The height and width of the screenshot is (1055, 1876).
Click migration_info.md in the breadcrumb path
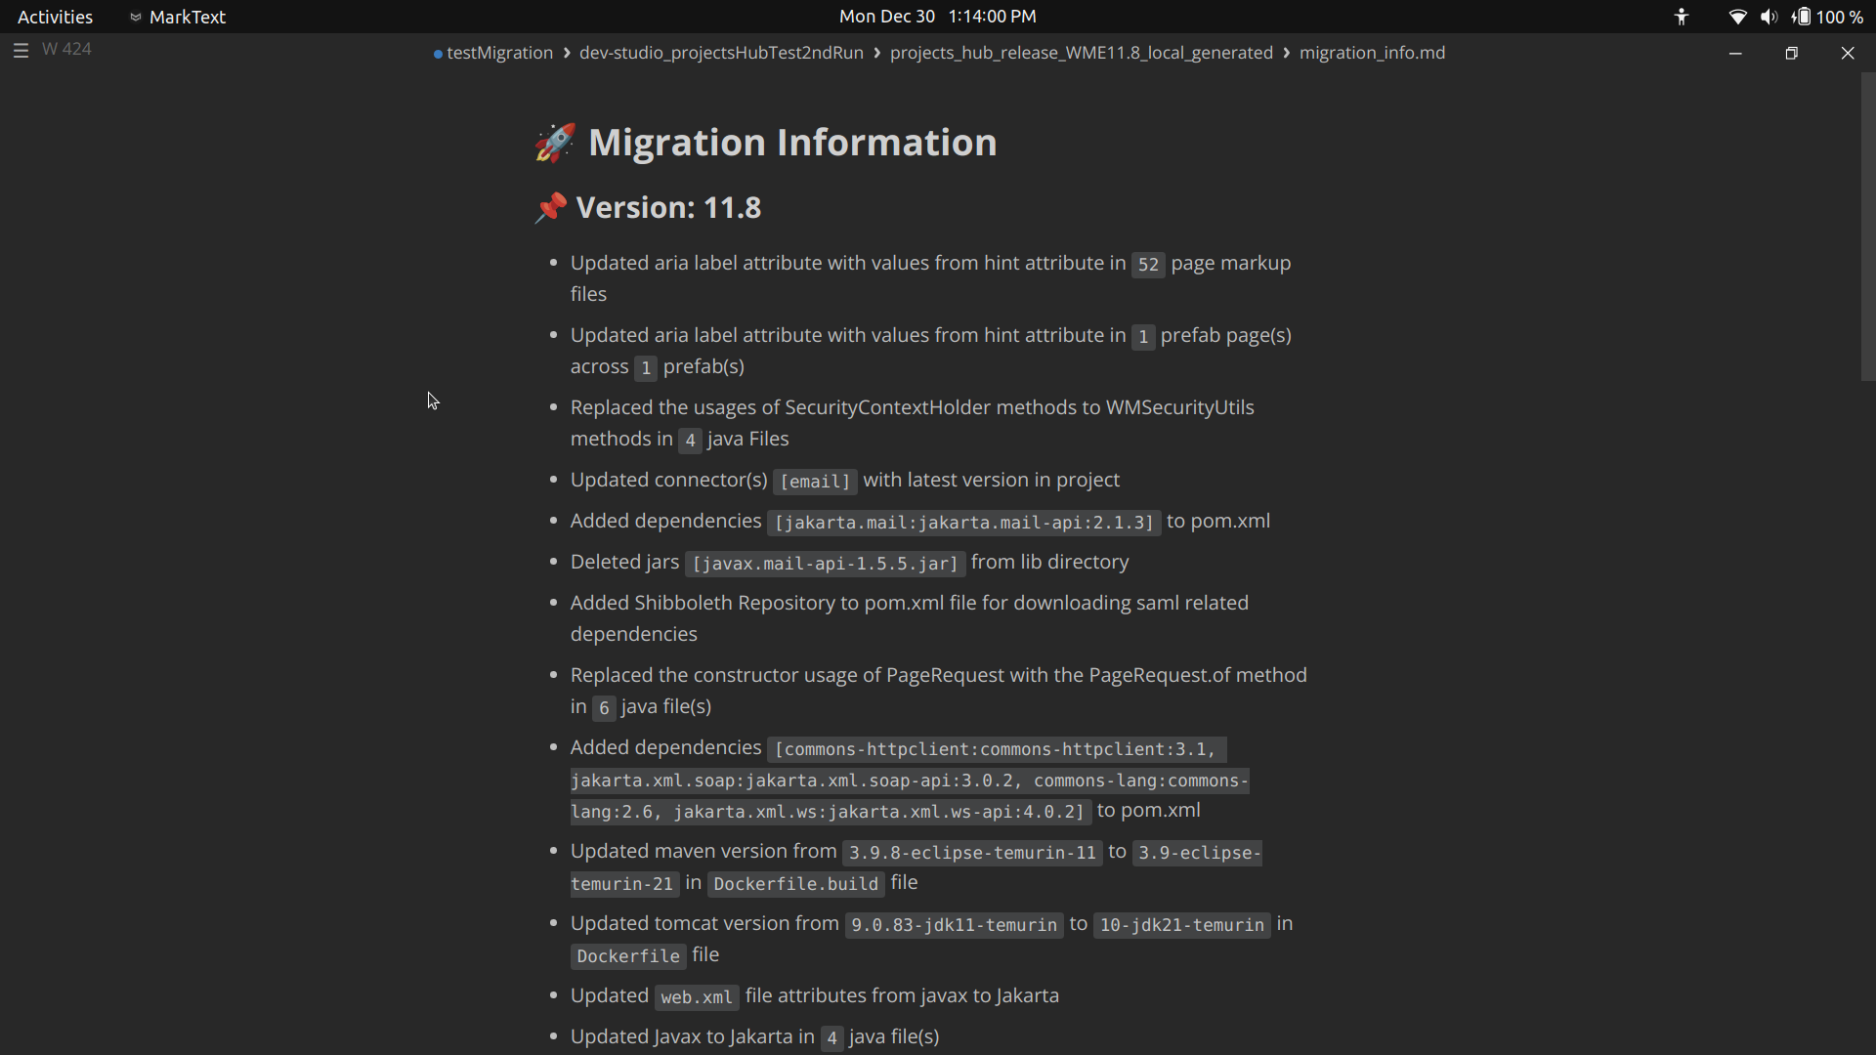point(1372,53)
